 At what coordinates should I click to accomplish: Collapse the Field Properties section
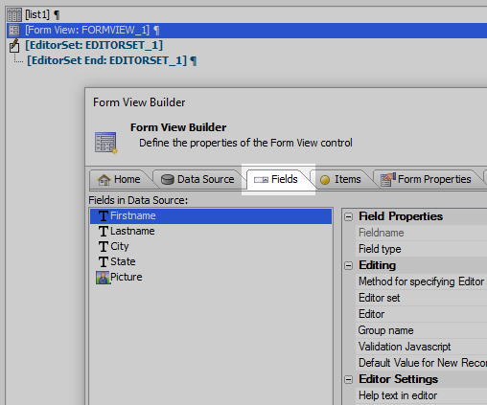pos(349,217)
